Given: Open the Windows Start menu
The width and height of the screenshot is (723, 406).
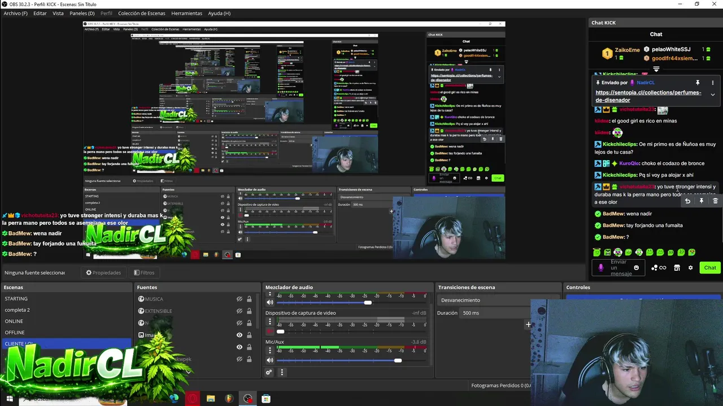Looking at the screenshot, I should (x=9, y=399).
